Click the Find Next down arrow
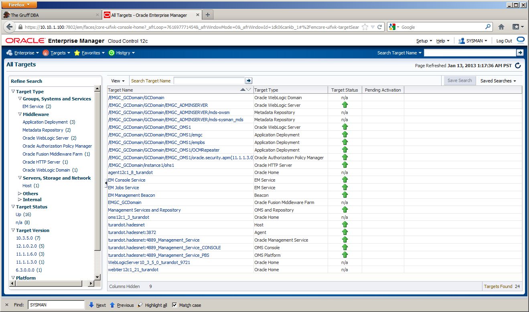 (x=91, y=305)
